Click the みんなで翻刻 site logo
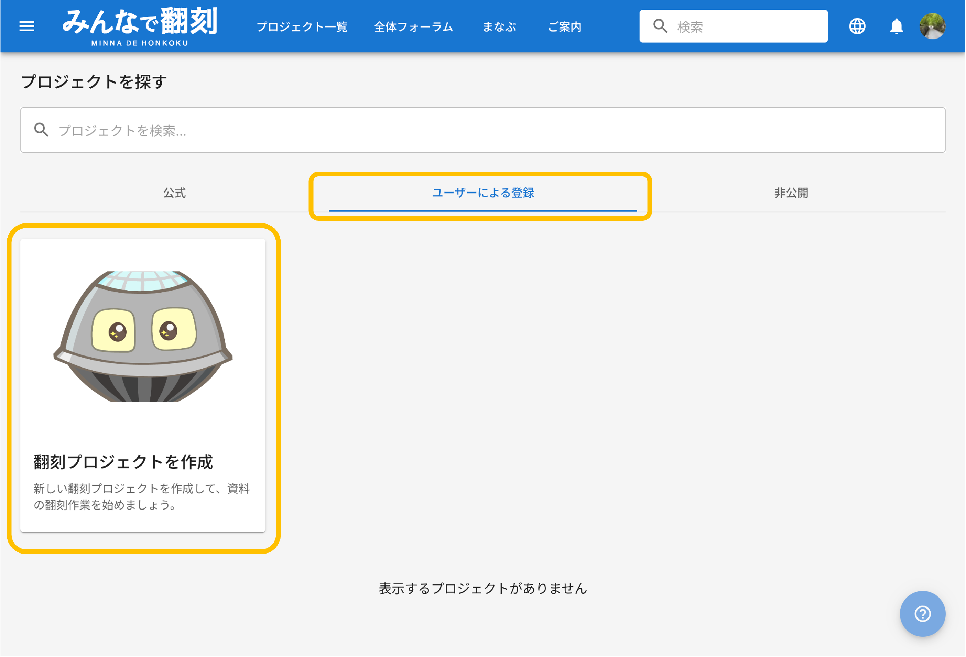Viewport: 966px width, 657px height. pos(140,26)
